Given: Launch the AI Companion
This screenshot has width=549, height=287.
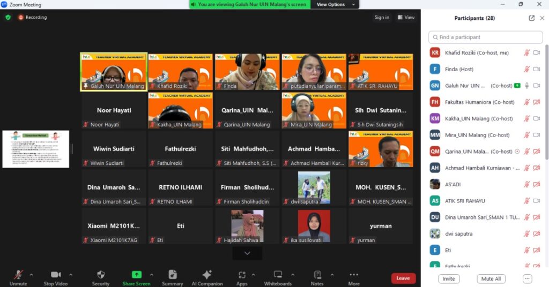Looking at the screenshot, I should [206, 276].
